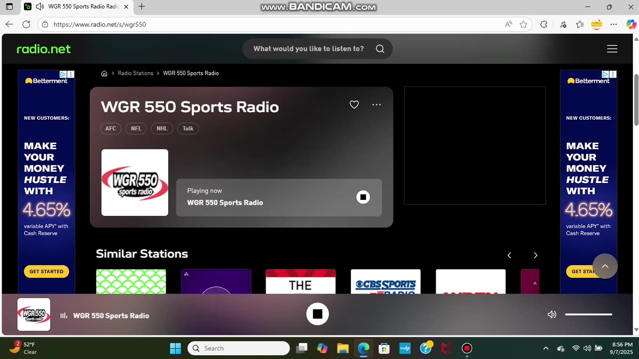Mute audio with speaker icon in player

[x=552, y=315]
